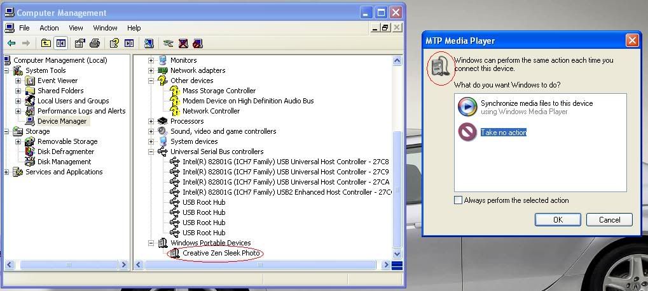Click the right arrow of device pane horizontal scrollbar
Viewport: 648px width, 291px height.
[386, 265]
